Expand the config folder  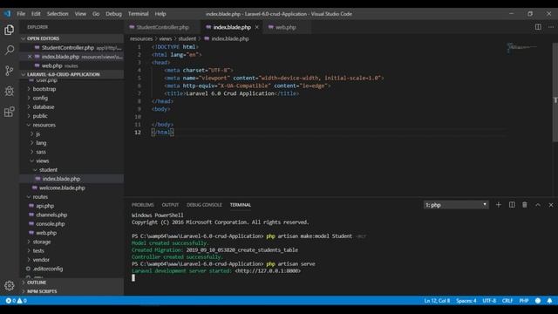[x=40, y=98]
